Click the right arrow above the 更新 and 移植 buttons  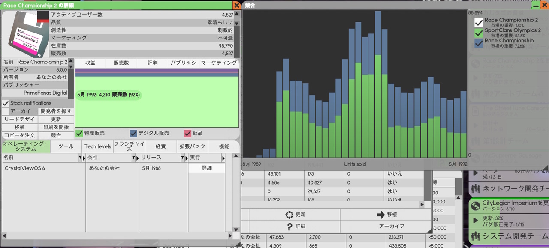(x=421, y=205)
